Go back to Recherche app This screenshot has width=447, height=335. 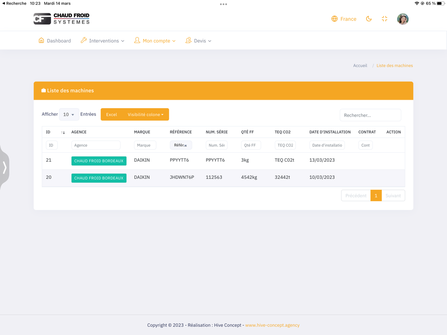[14, 4]
